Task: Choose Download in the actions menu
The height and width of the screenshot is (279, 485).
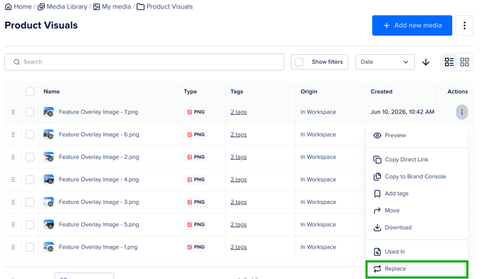Action: point(417,228)
